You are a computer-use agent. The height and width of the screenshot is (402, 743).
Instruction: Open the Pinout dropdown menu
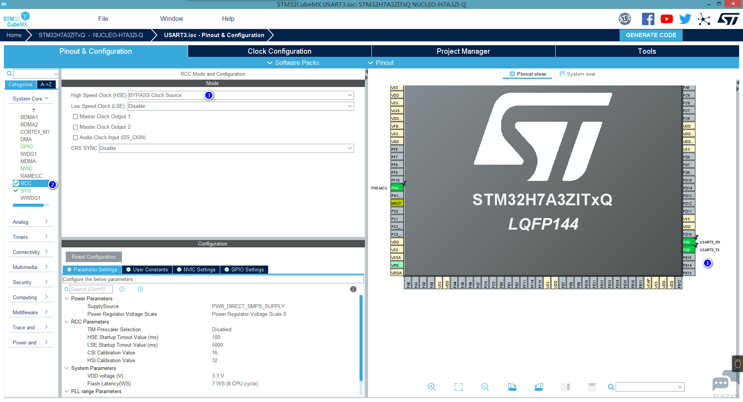381,63
